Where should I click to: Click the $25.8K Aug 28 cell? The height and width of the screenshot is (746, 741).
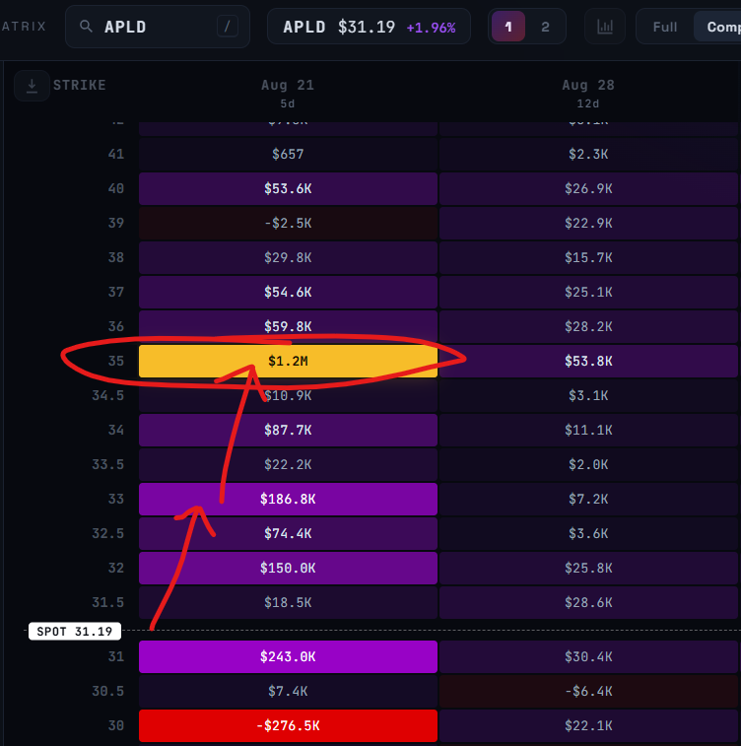(x=588, y=568)
